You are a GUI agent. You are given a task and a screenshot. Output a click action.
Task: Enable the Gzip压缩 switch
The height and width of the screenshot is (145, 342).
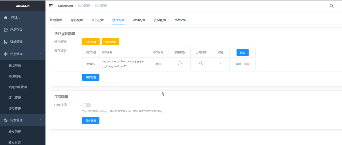87,105
